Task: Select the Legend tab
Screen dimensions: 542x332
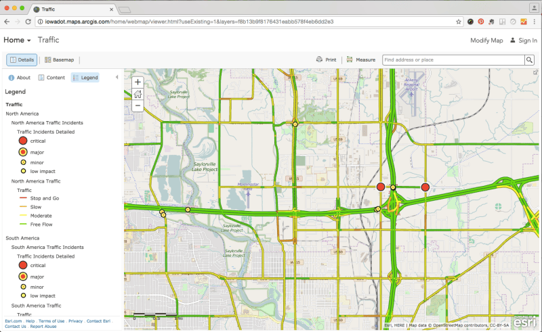Action: (x=85, y=78)
